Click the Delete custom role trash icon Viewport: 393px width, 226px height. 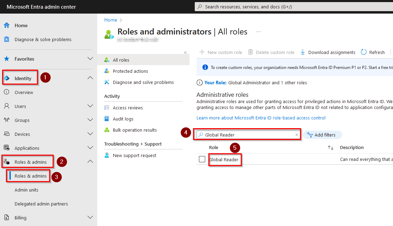(251, 52)
